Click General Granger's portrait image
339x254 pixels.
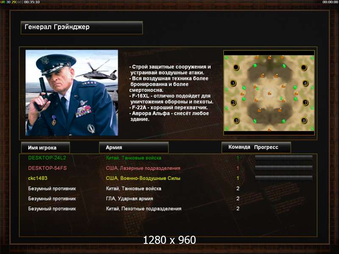tap(72, 93)
